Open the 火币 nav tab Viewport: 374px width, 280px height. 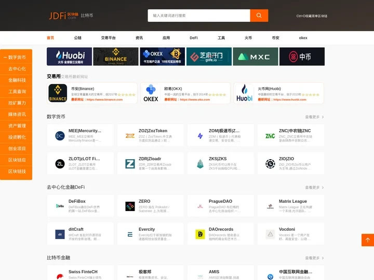click(x=248, y=38)
